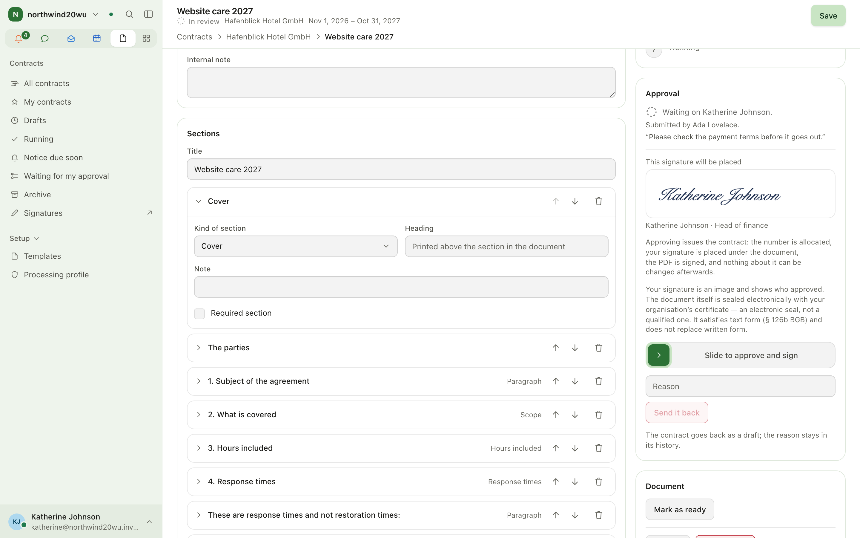Collapse the Cover section
The height and width of the screenshot is (538, 860).
coord(199,201)
